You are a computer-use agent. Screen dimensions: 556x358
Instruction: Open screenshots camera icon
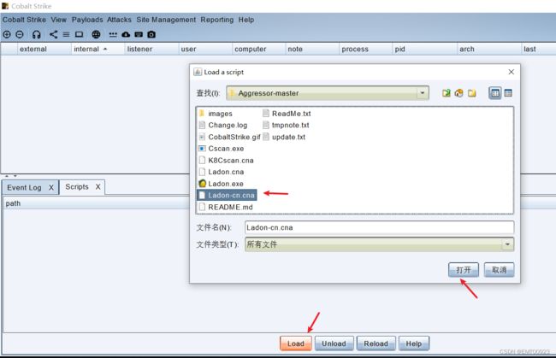click(x=151, y=34)
